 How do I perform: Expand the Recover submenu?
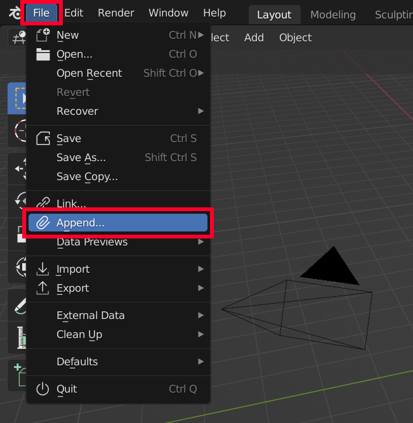tap(77, 111)
